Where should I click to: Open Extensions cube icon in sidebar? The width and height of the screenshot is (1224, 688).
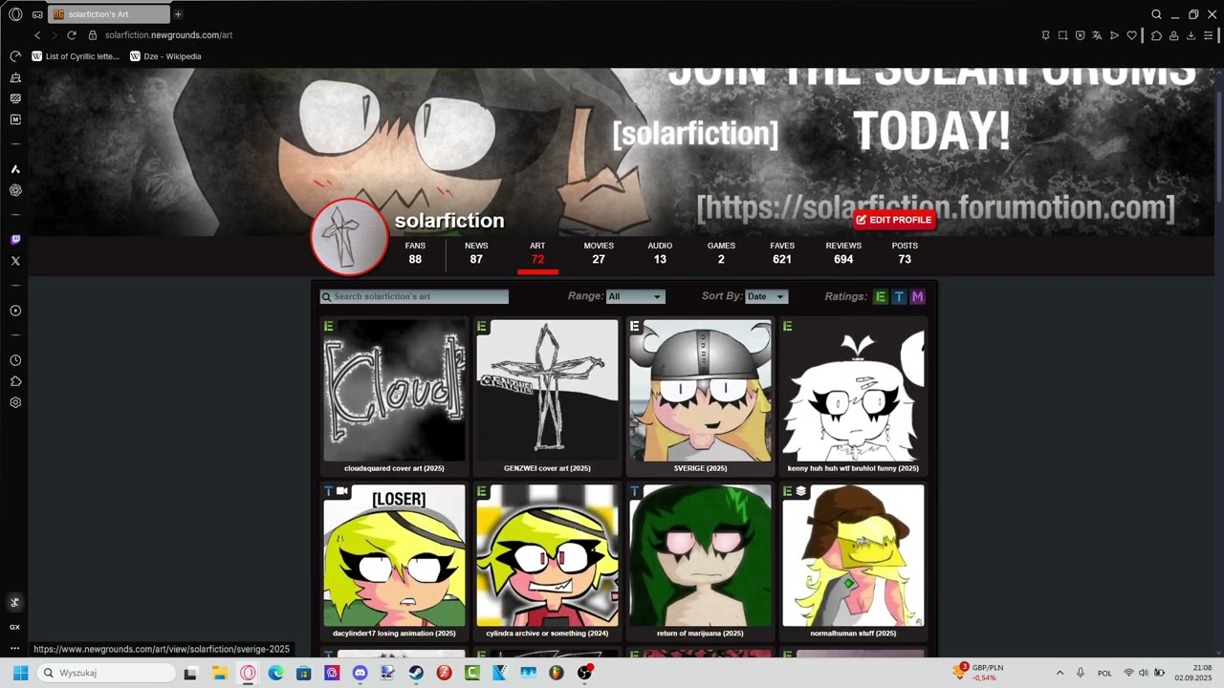coord(15,381)
